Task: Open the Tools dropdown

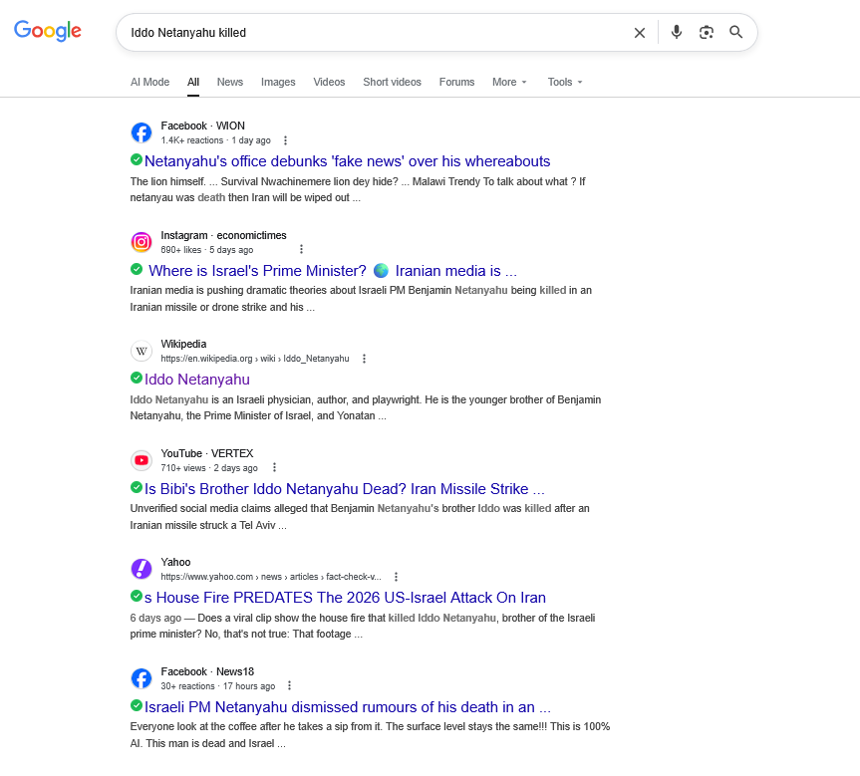Action: click(565, 82)
